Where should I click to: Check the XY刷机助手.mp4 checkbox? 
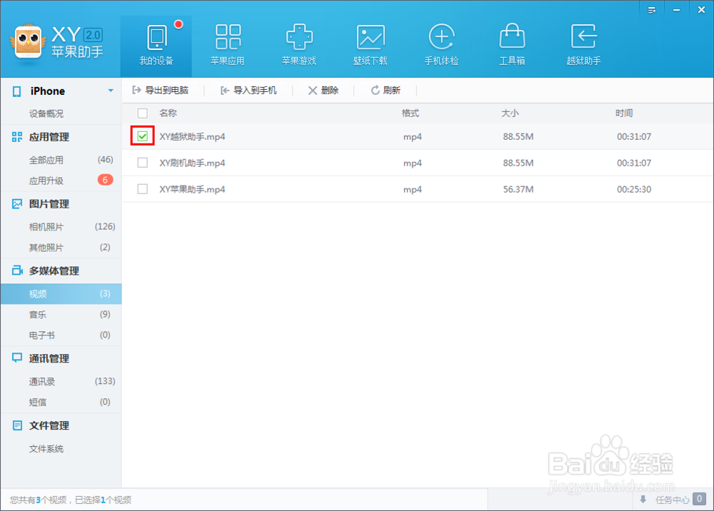(x=143, y=163)
